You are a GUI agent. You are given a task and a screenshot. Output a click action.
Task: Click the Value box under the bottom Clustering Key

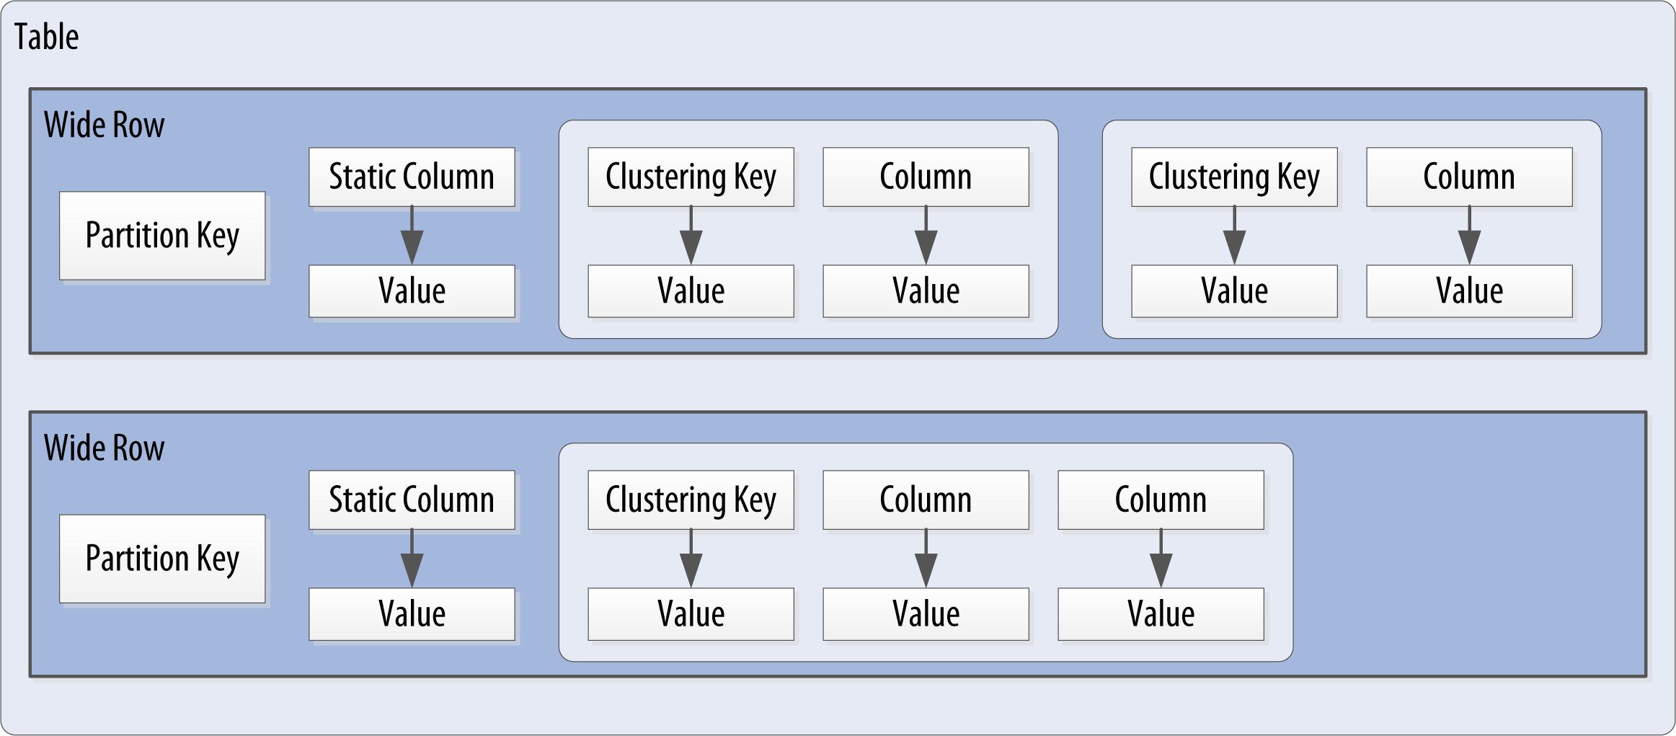(x=691, y=614)
